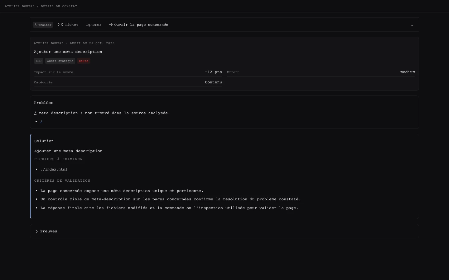Click the 'ATELIER BORÉAL / DÉTAIL DU CONSTAT' breadcrumb

(x=41, y=6)
